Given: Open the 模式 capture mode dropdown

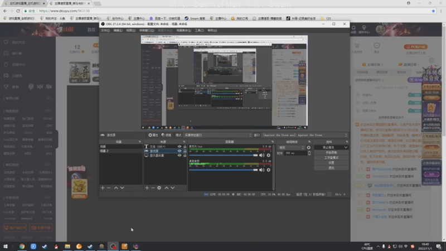Looking at the screenshot, I should (x=218, y=135).
